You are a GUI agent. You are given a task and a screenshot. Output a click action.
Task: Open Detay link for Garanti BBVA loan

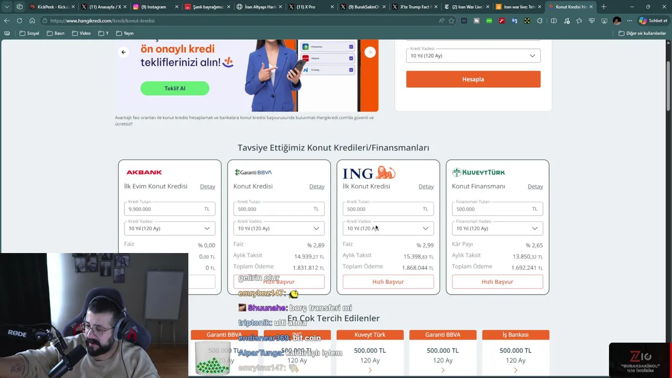[317, 186]
